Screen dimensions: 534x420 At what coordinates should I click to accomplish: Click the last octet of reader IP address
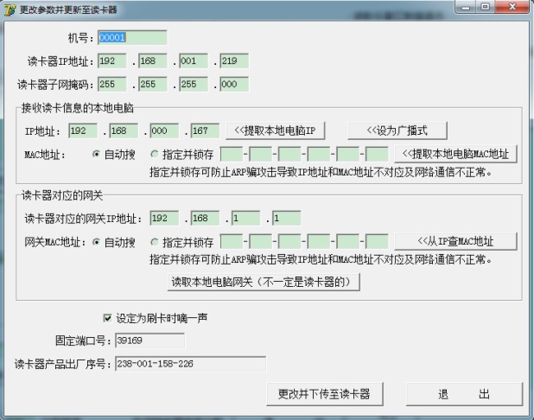pyautogui.click(x=233, y=61)
